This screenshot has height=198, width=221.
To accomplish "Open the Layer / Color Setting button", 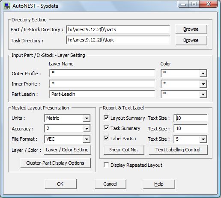I will click(68, 150).
